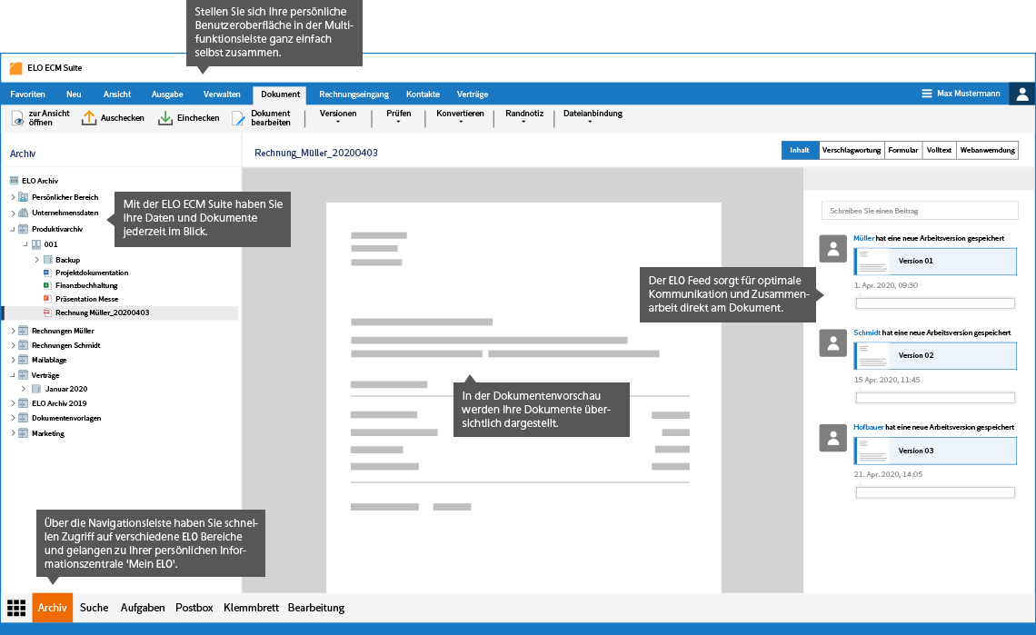Click the Schmidt feed avatar icon
Viewport: 1036px width, 635px height.
coord(833,343)
